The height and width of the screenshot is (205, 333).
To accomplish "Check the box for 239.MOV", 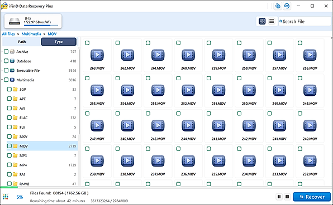I will [87, 149].
